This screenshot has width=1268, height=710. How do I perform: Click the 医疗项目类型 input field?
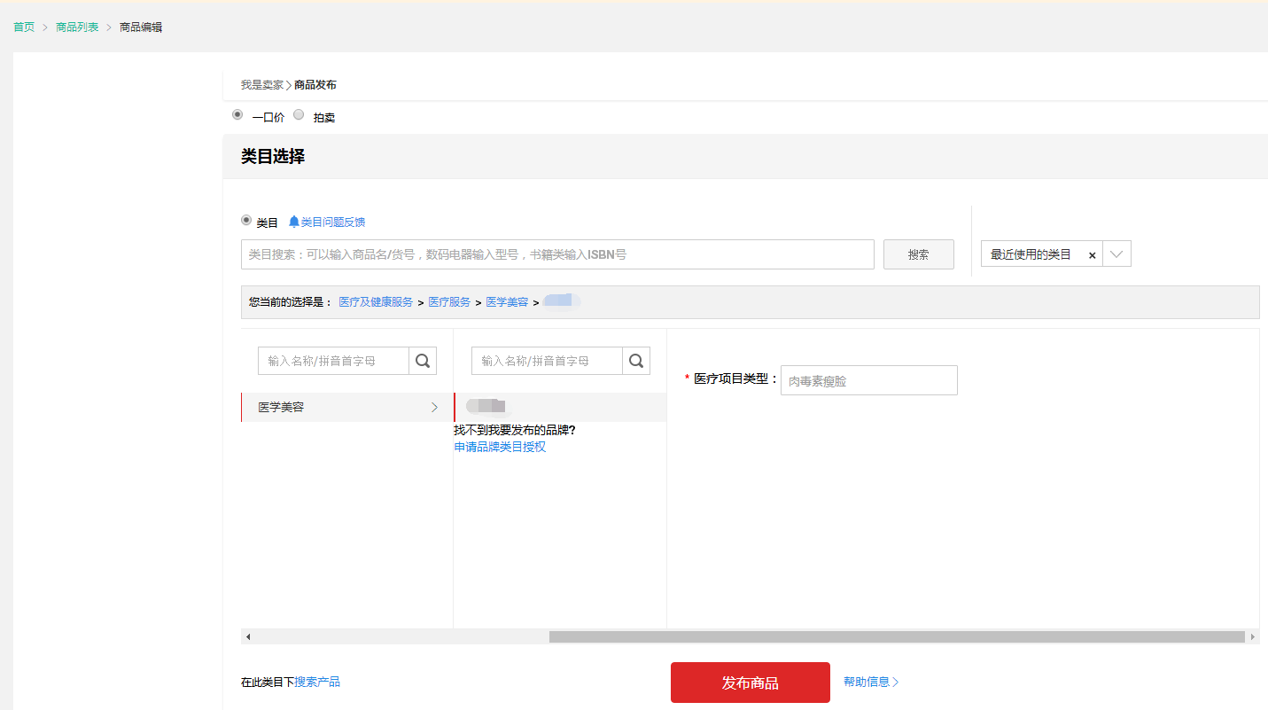coord(869,380)
